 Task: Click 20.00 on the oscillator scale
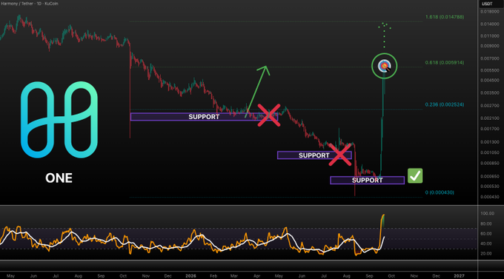click(486, 254)
